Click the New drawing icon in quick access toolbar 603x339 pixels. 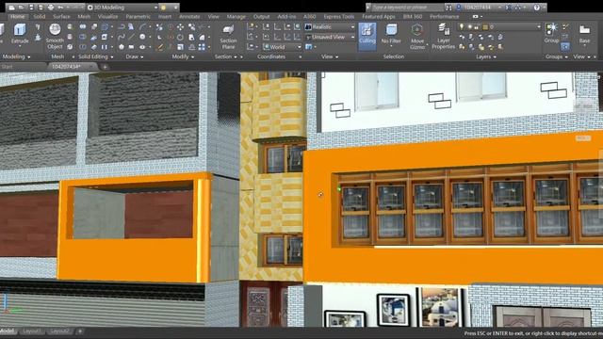12,8
